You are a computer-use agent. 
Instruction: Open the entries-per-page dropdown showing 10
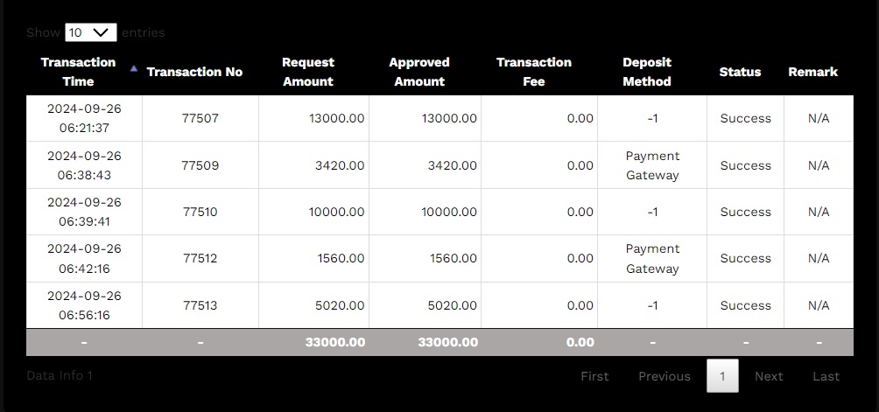click(x=91, y=32)
